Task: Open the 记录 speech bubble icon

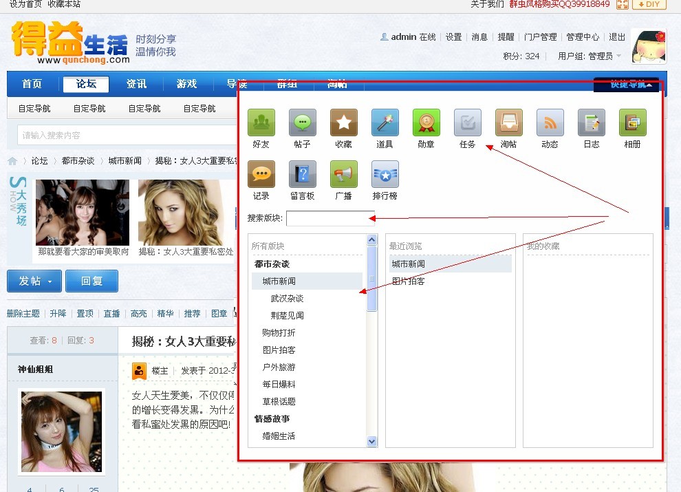Action: pos(261,174)
